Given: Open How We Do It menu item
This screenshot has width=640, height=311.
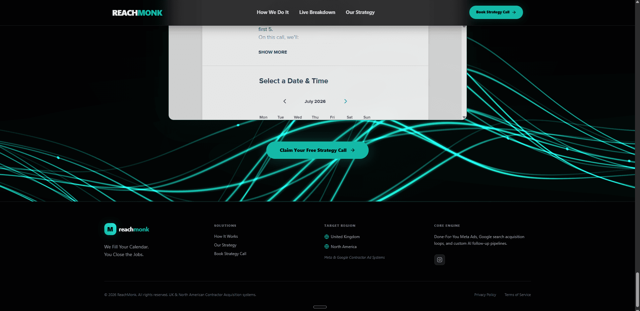Looking at the screenshot, I should click(x=273, y=12).
